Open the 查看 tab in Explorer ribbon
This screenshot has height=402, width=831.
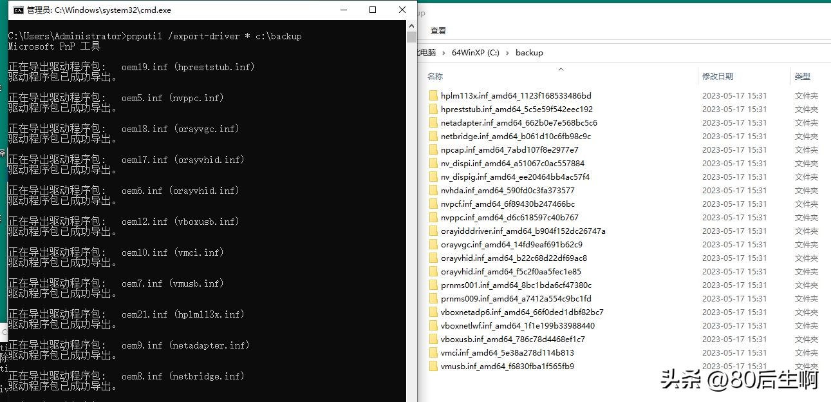tap(438, 31)
